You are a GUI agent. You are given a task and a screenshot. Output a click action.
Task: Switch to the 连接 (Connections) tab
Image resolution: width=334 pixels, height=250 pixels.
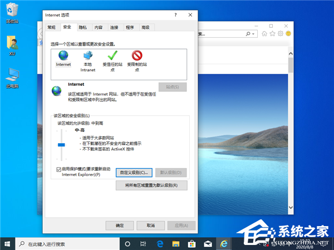pos(114,27)
